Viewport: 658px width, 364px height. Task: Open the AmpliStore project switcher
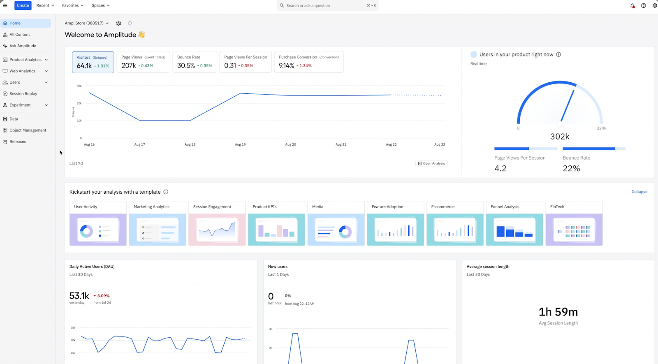click(87, 23)
